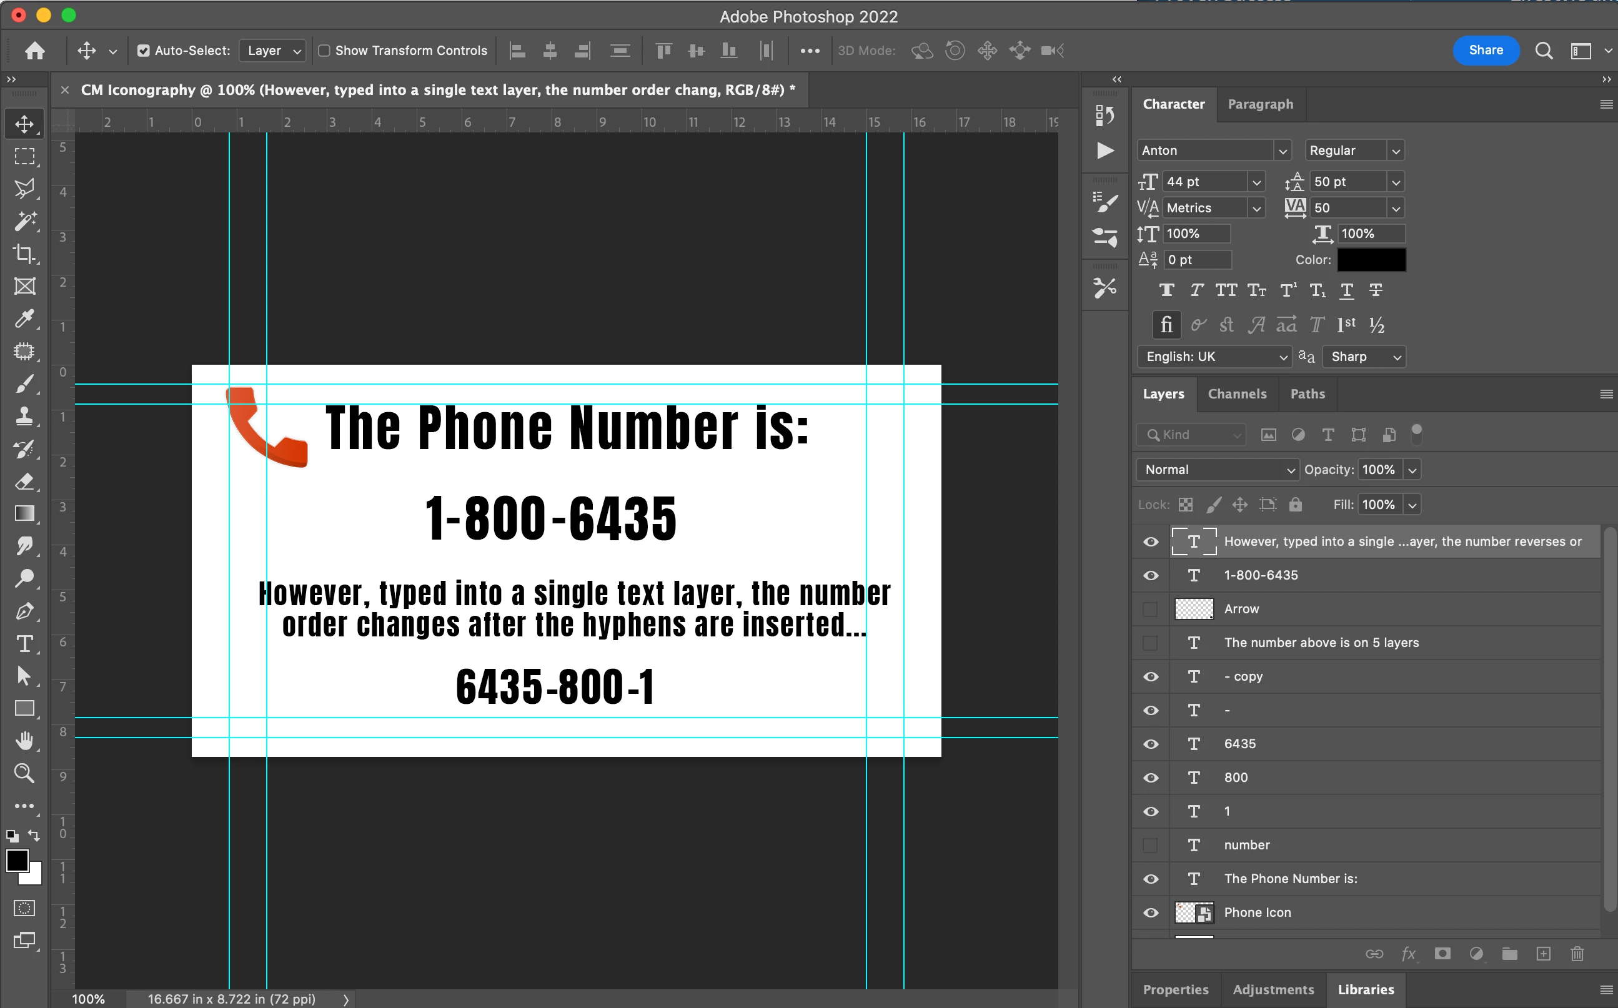
Task: Enable Show Transform Controls checkbox
Action: coord(325,51)
